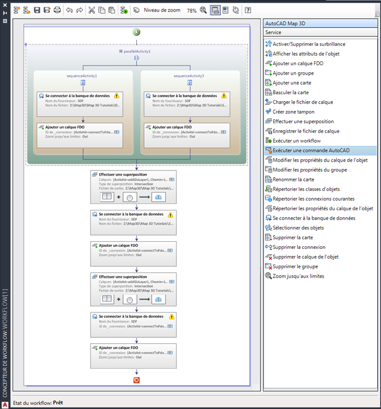381x409 pixels.
Task: Open binding icon in sequenceActivity3 Ajouter calque FDO
Action: tap(224, 132)
